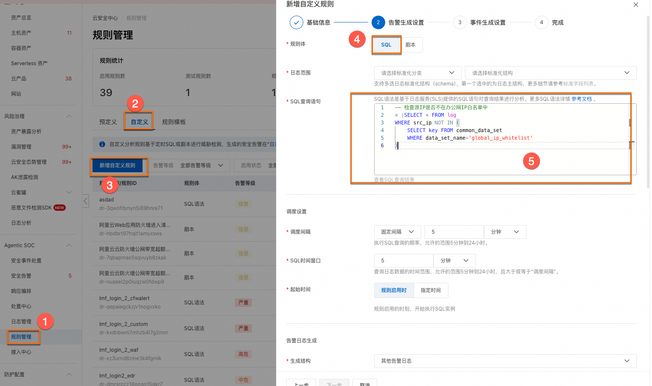
Task: Click the NEW badge beside 恶意文件检测SDK
Action: click(x=59, y=208)
